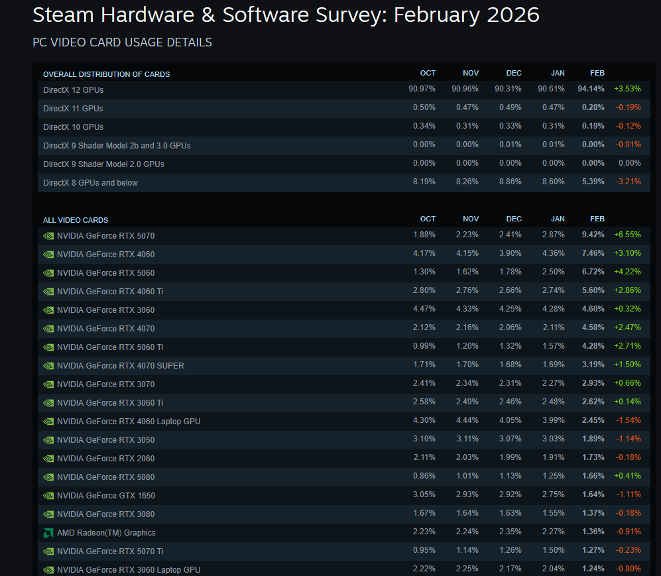Screen dimensions: 661x576
Task: Select DirectX 9 Shader Model 2b and 3.0 GPUs
Action: pyautogui.click(x=117, y=145)
